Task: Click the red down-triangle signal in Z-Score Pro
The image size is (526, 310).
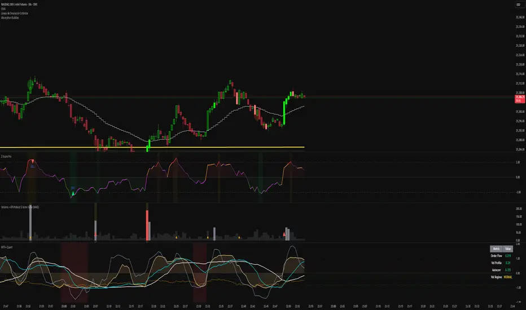Action: (33, 162)
